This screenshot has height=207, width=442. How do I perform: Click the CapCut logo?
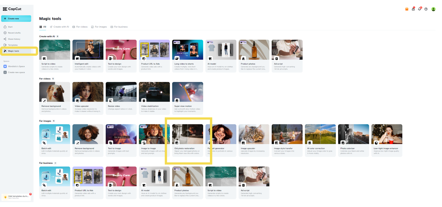(12, 9)
